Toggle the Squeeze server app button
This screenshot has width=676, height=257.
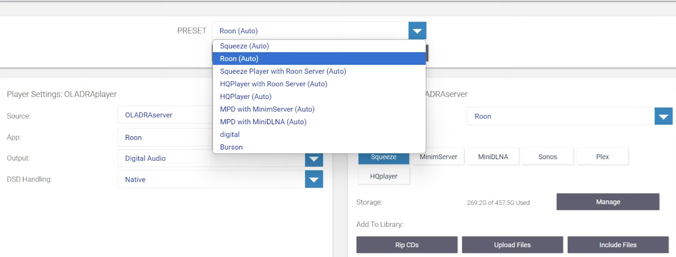click(384, 157)
